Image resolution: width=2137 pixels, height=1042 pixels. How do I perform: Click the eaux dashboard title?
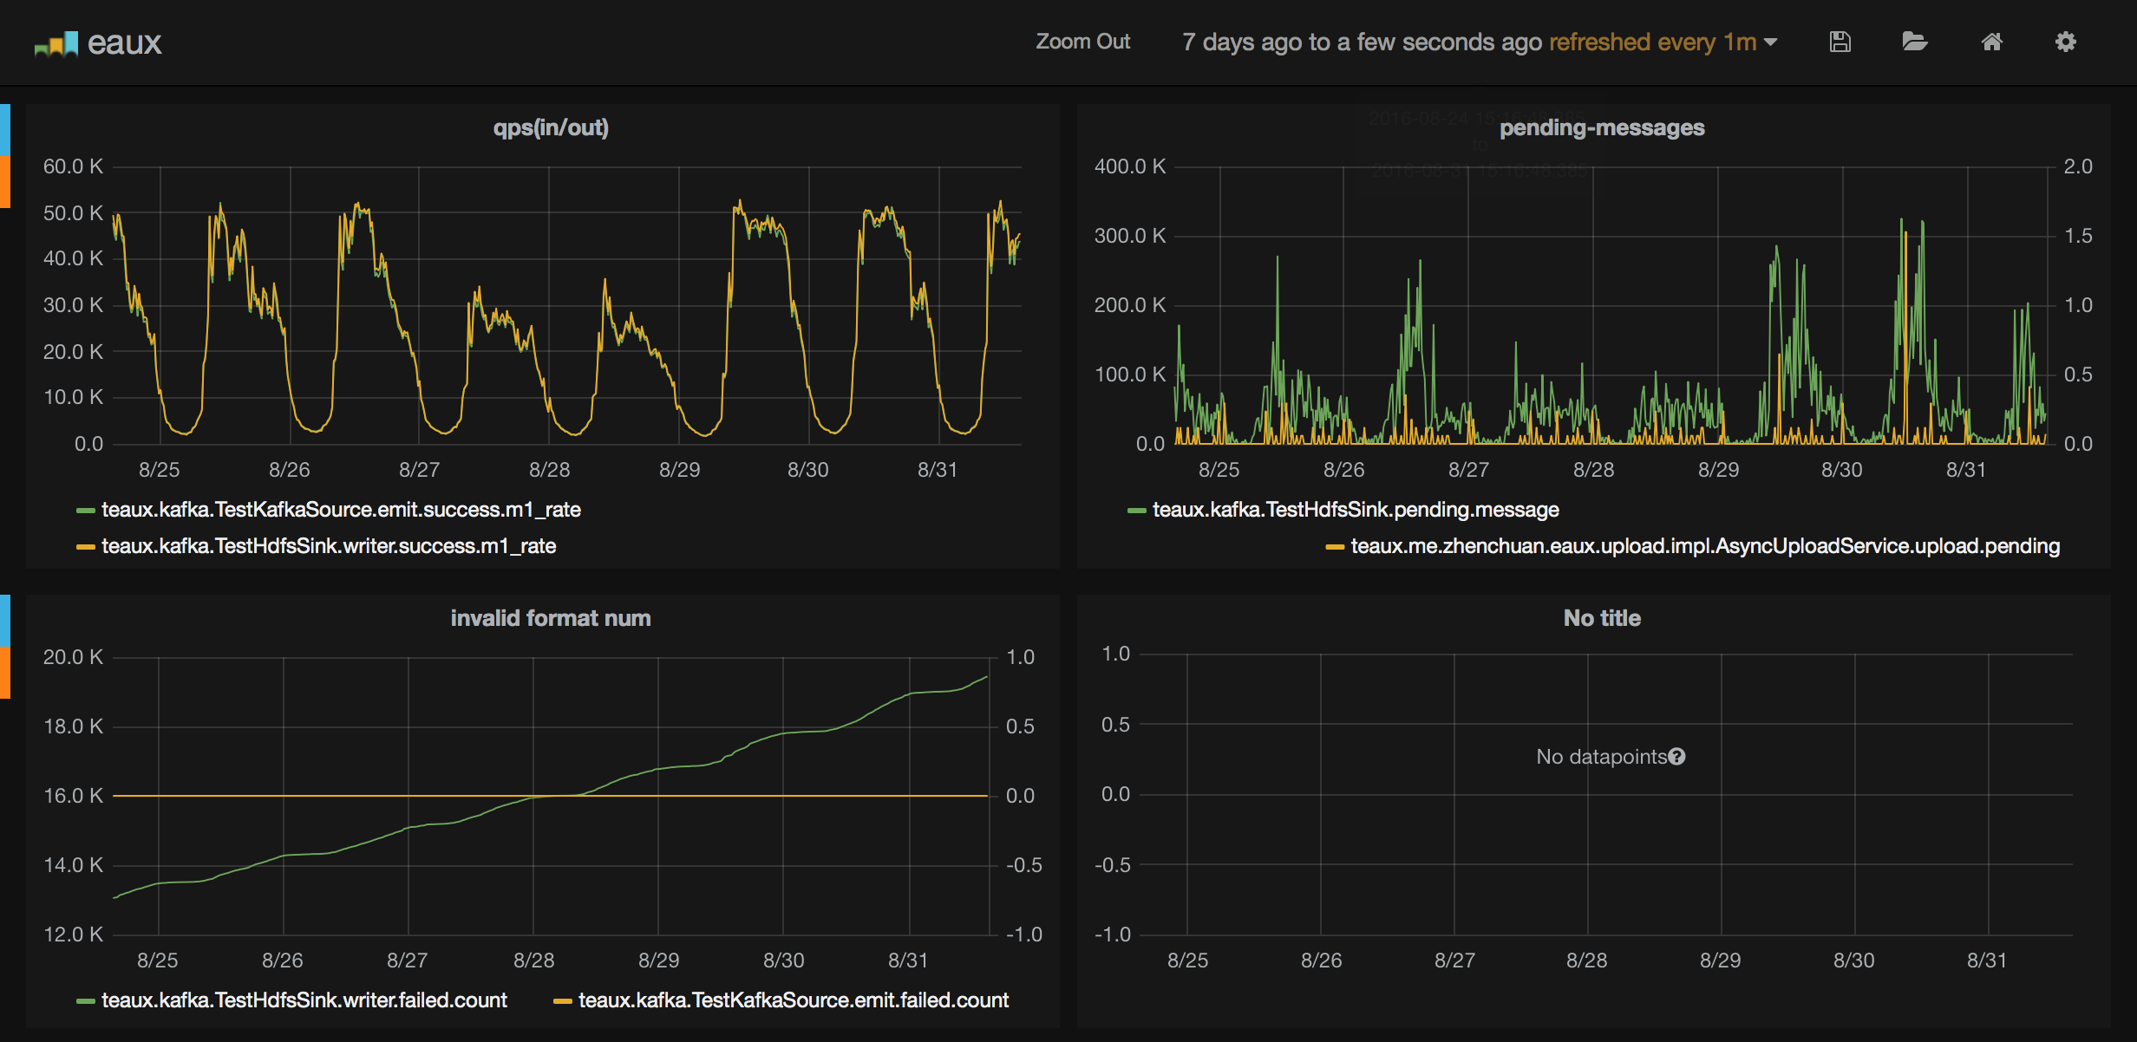[x=124, y=43]
